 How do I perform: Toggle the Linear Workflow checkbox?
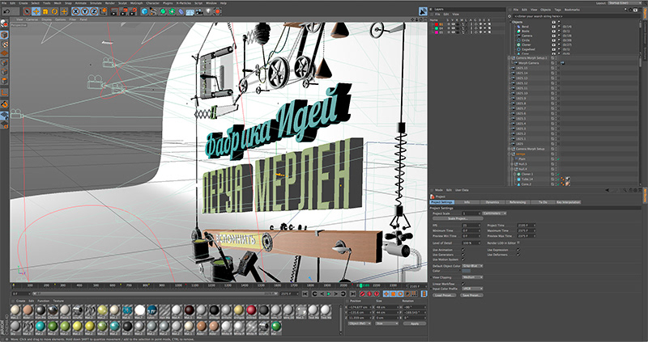463,284
